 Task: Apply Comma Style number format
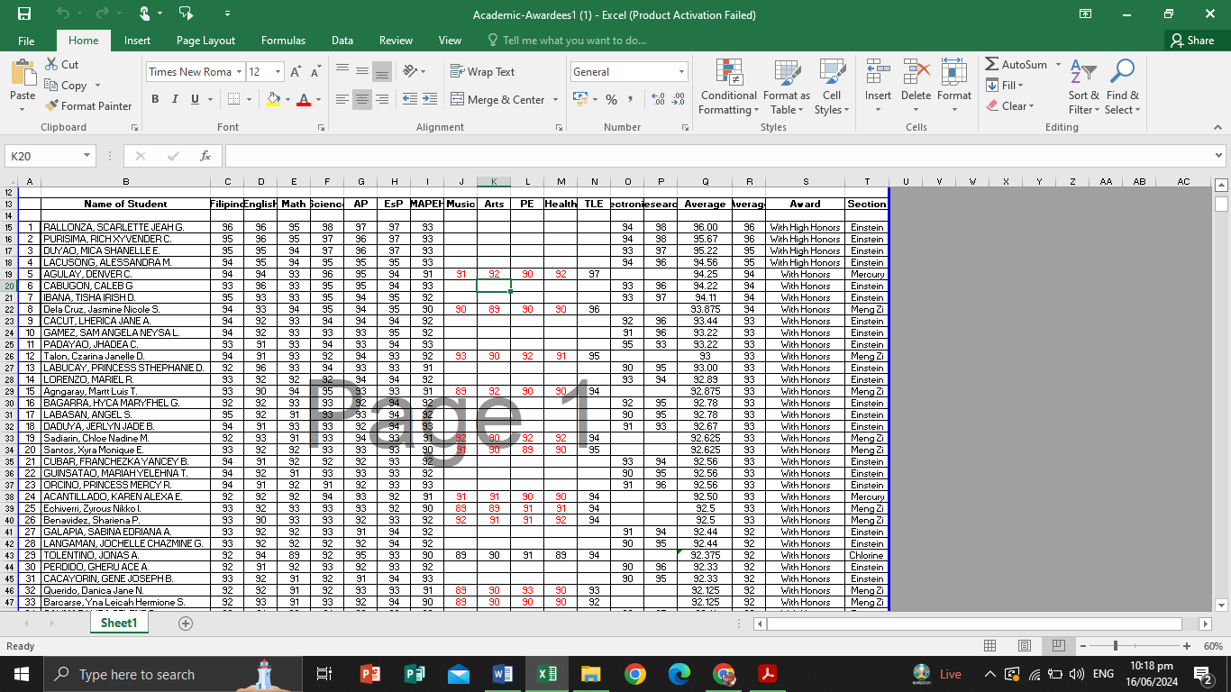(631, 99)
